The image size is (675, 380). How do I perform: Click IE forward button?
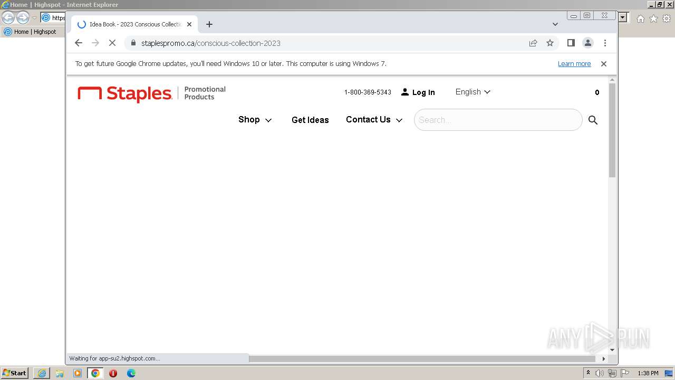pos(23,17)
